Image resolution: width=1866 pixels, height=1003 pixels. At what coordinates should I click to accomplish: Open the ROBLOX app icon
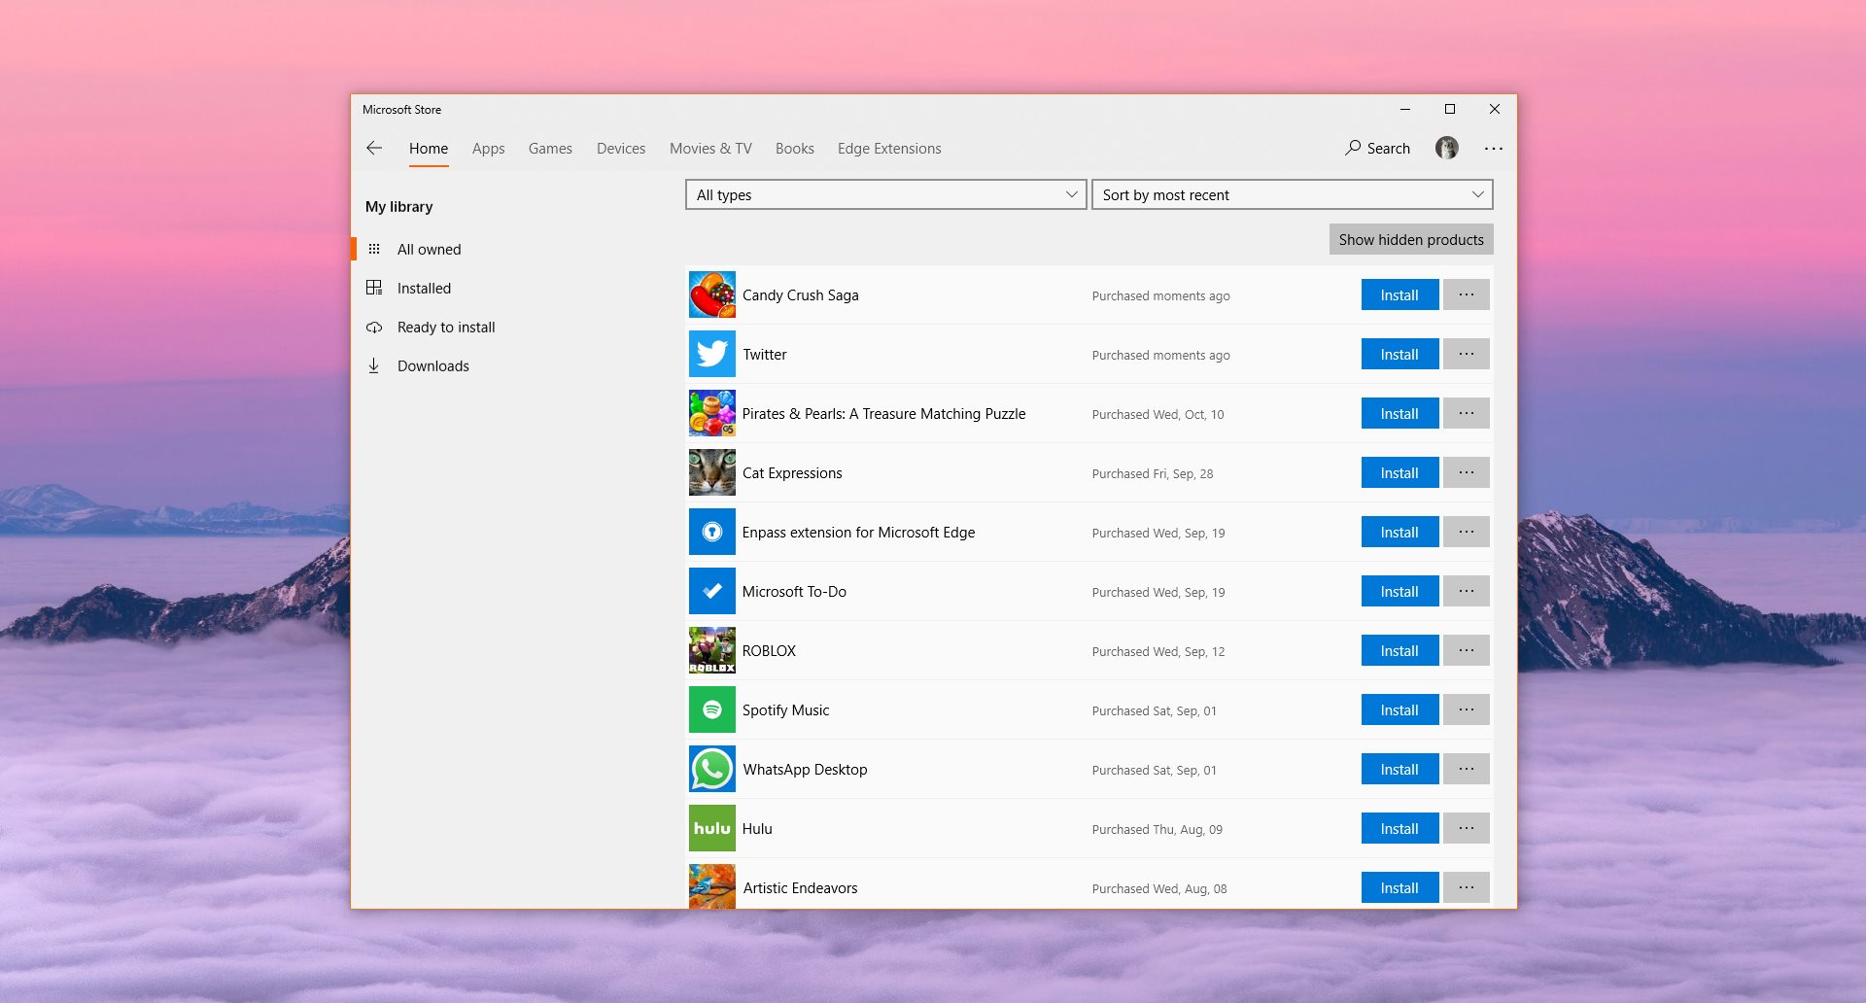[x=712, y=650]
